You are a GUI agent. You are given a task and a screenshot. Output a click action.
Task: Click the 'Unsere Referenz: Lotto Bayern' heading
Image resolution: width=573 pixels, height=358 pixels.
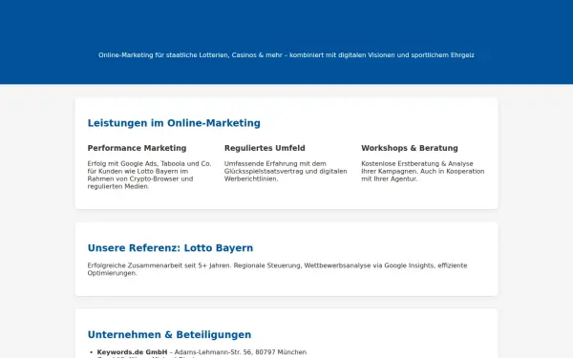[170, 248]
